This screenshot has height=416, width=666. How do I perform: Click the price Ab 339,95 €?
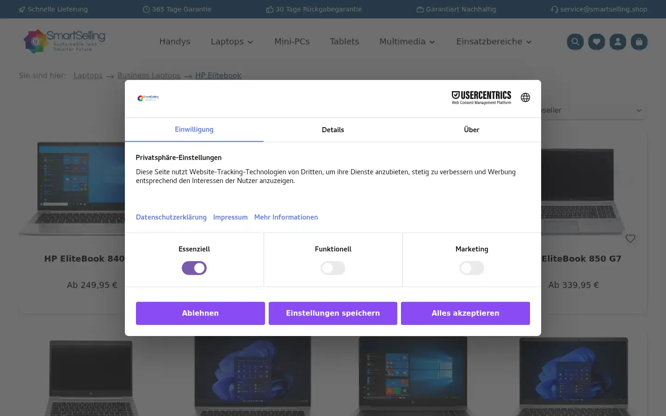coord(573,285)
